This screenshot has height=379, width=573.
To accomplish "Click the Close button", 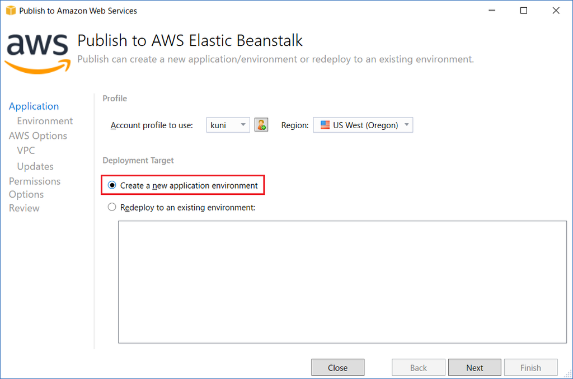I will pos(337,367).
